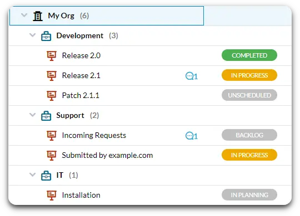The image size is (300, 216).
Task: Open comments on Incoming Requests
Action: (192, 136)
